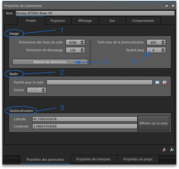The height and width of the screenshot is (169, 179).
Task: Select Propriétés du projet bottom tab
Action: (x=138, y=159)
